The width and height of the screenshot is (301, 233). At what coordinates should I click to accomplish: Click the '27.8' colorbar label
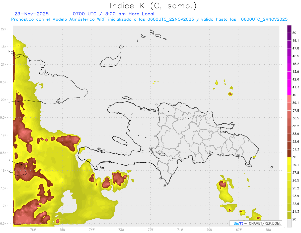pyautogui.click(x=296, y=173)
